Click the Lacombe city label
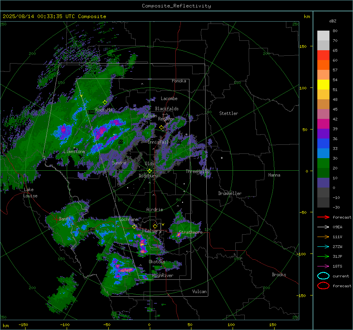Image resolution: width=353 pixels, height=330 pixels. [169, 98]
